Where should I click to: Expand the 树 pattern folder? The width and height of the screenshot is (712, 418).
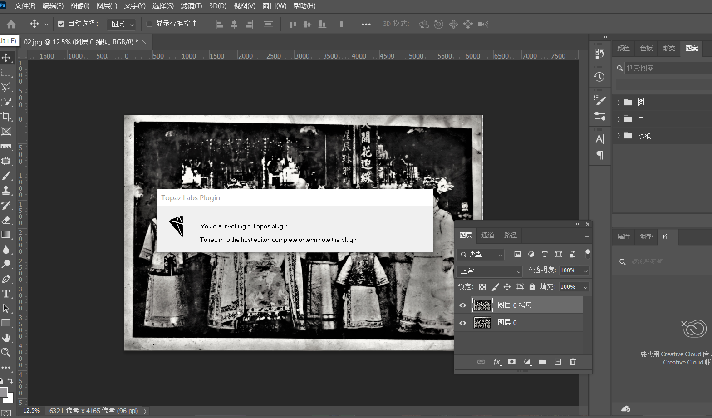[619, 103]
